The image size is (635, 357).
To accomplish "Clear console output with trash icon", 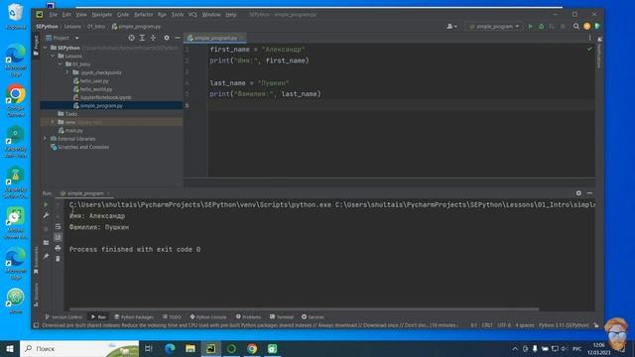I will tap(58, 259).
